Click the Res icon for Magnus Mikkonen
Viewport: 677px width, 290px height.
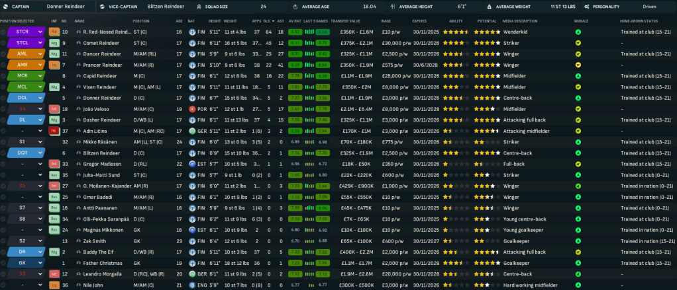tap(54, 230)
